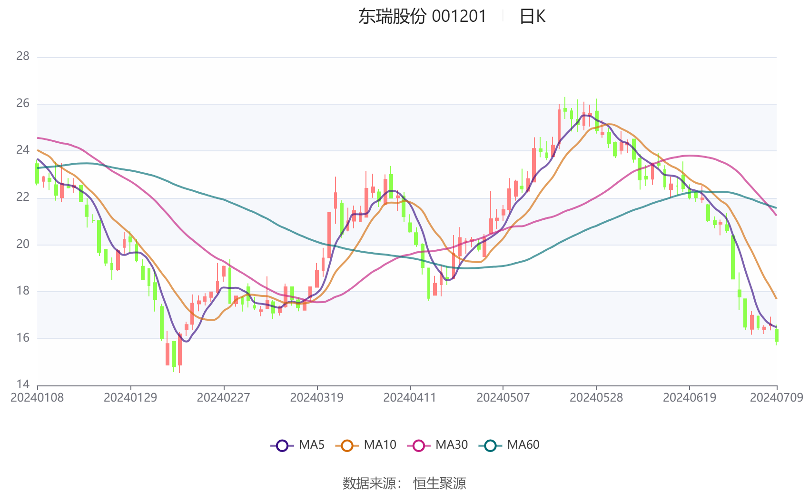Image resolution: width=809 pixels, height=492 pixels.
Task: Click the y-axis value 26
Action: click(23, 103)
